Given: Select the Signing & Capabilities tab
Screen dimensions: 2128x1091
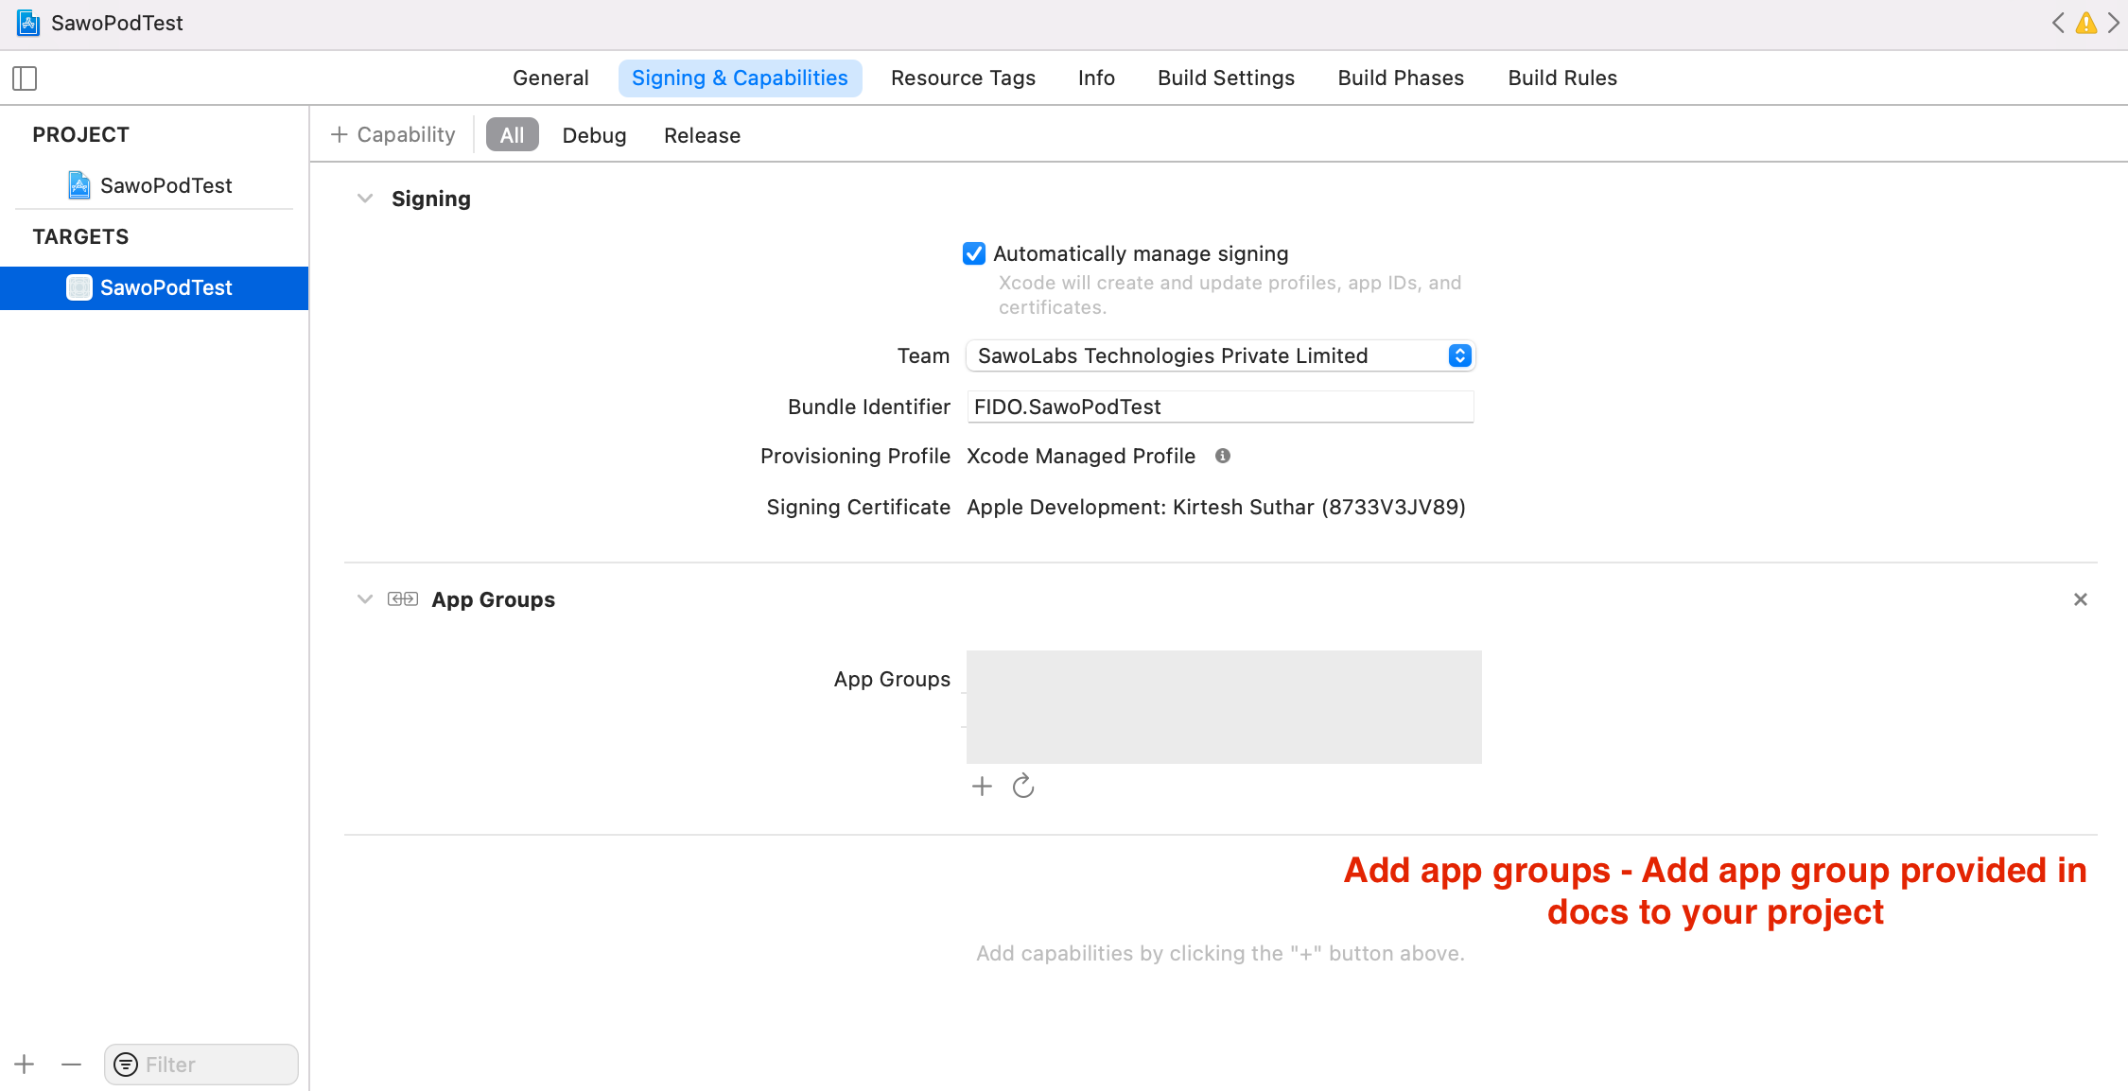Looking at the screenshot, I should [740, 78].
